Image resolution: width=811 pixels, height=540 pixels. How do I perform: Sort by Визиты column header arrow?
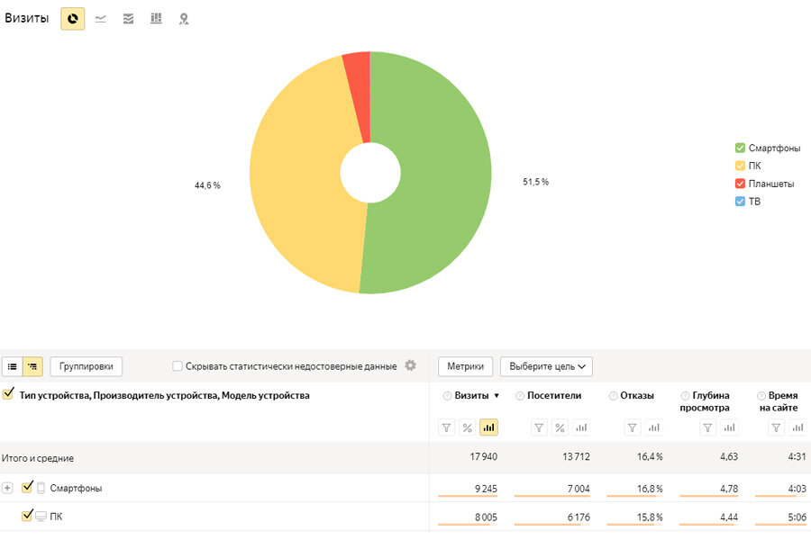click(x=497, y=396)
